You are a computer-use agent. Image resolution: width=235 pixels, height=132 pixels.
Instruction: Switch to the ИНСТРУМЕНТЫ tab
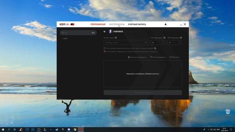[117, 24]
